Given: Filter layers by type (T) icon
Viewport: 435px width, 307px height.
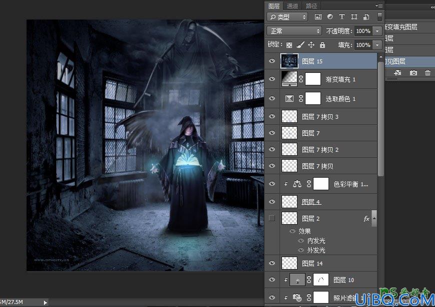Looking at the screenshot, I should pyautogui.click(x=342, y=17).
